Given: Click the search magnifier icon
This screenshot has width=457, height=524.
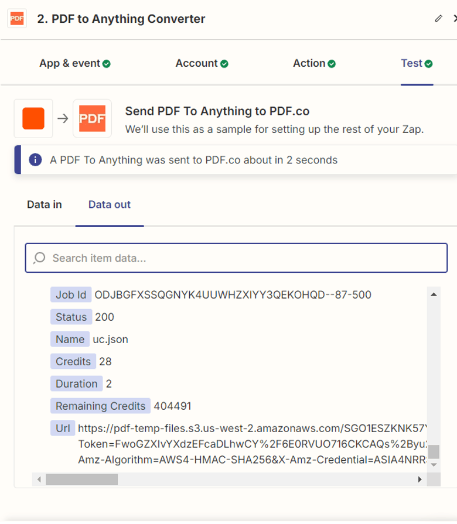Looking at the screenshot, I should pos(39,258).
